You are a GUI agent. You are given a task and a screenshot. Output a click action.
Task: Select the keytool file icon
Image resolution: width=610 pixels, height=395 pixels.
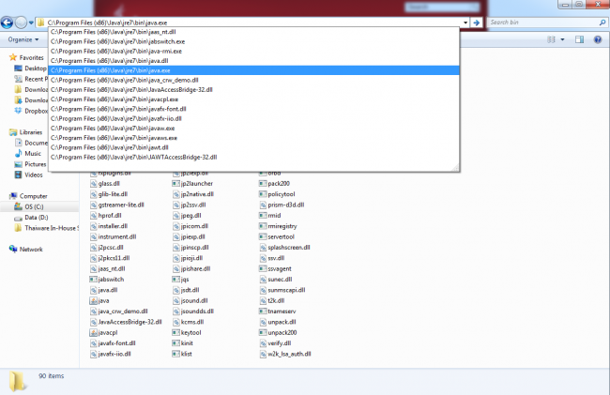175,333
